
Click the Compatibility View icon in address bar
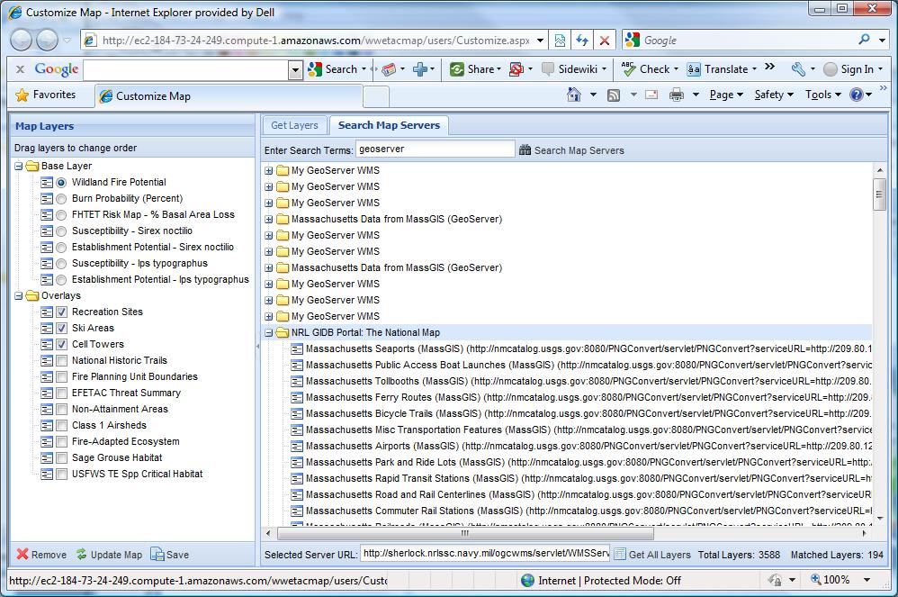click(x=560, y=41)
